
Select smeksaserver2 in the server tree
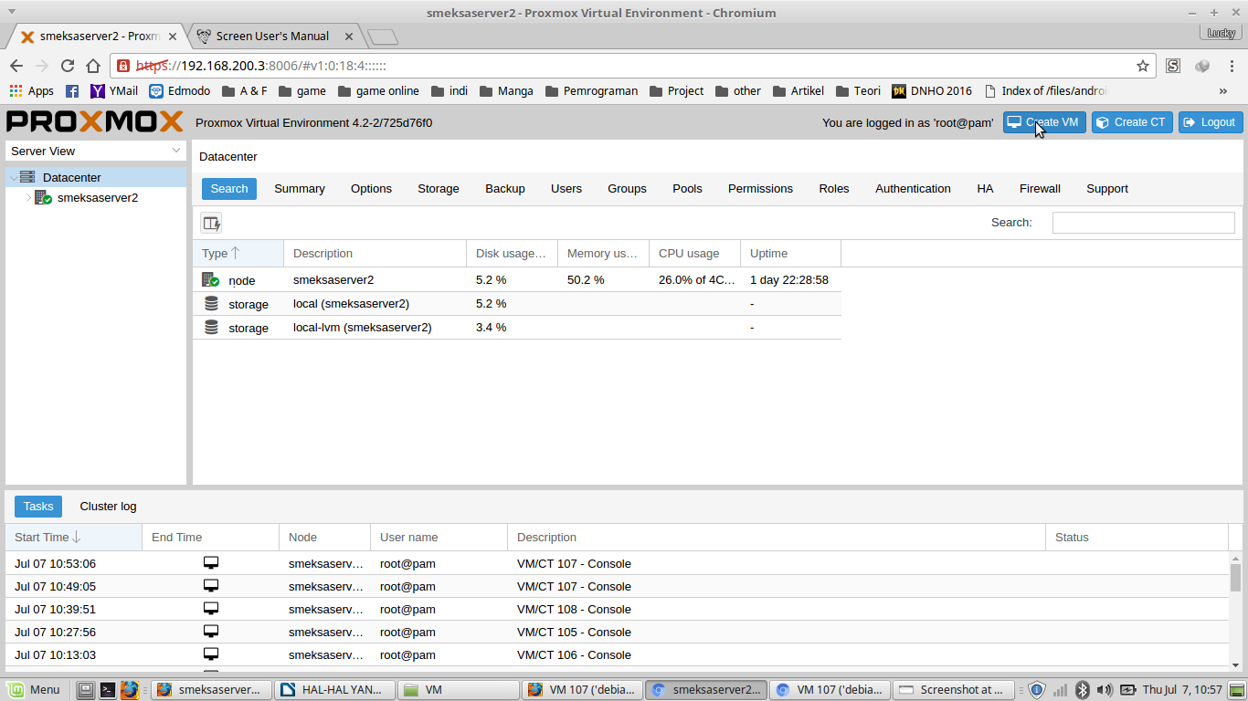(x=97, y=198)
